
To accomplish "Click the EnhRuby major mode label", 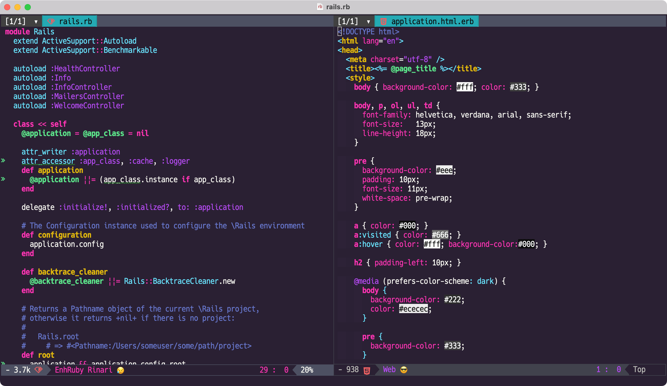I will [x=69, y=370].
